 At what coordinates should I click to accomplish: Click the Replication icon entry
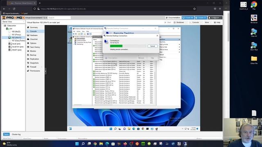(x=28, y=59)
